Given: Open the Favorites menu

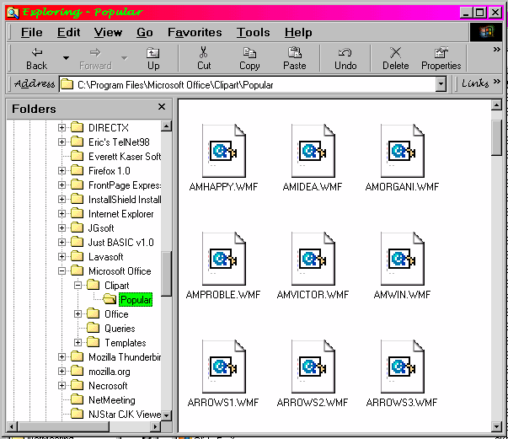Looking at the screenshot, I should (195, 32).
